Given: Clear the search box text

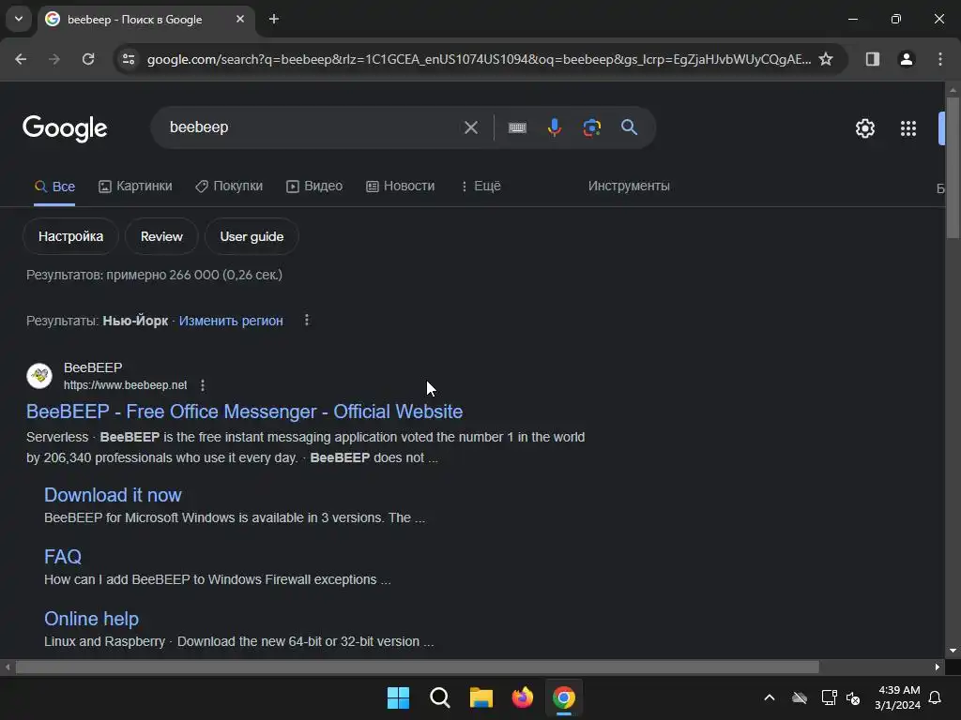Looking at the screenshot, I should pyautogui.click(x=471, y=127).
